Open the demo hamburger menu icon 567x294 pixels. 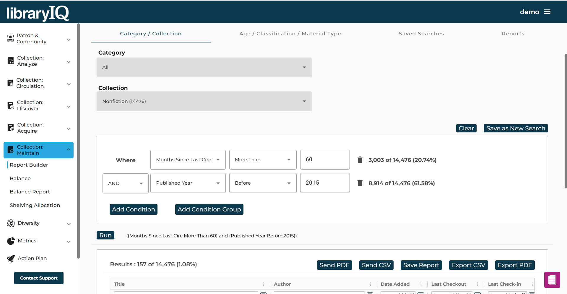[547, 12]
